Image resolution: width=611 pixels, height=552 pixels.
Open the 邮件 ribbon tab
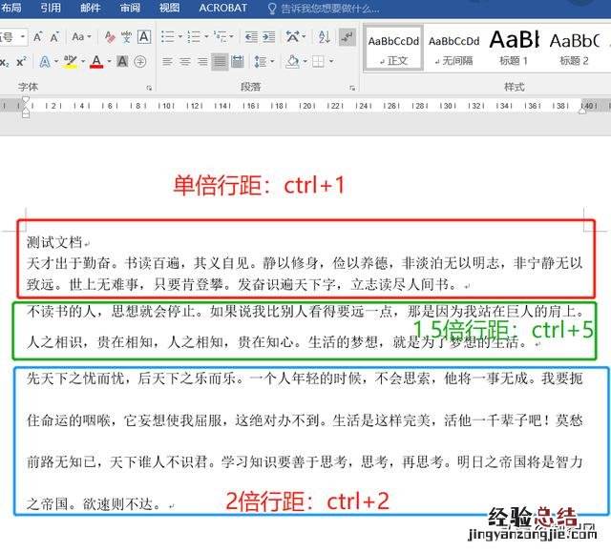tap(91, 8)
